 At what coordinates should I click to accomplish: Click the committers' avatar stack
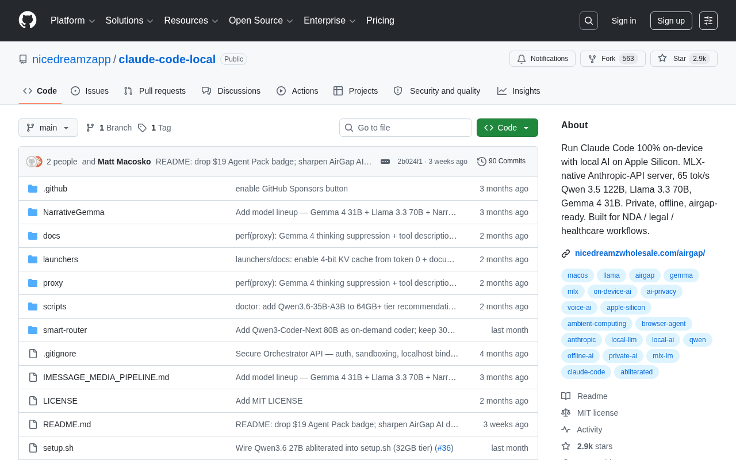(x=34, y=162)
